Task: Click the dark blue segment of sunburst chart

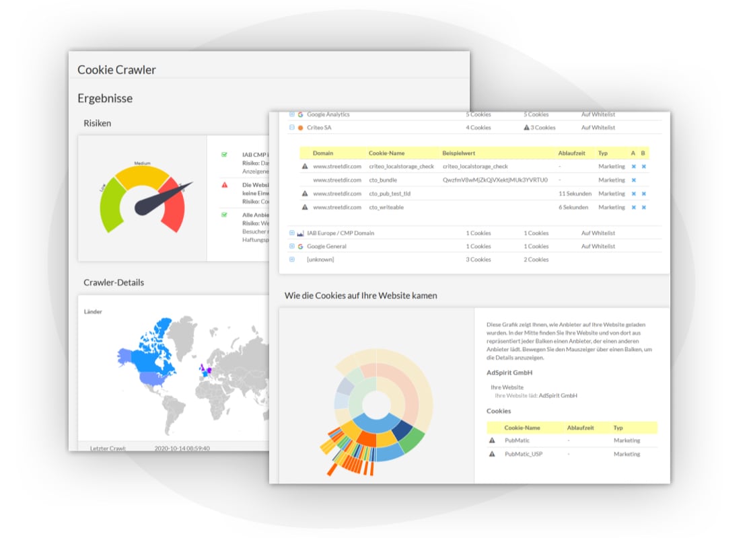Action: point(401,430)
